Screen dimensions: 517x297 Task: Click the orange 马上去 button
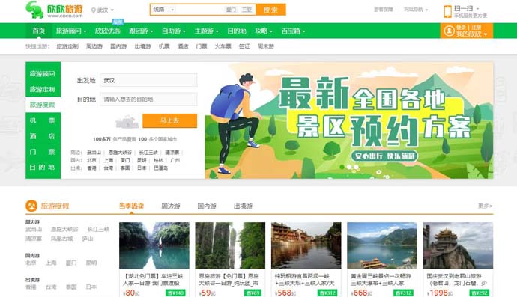tap(170, 120)
